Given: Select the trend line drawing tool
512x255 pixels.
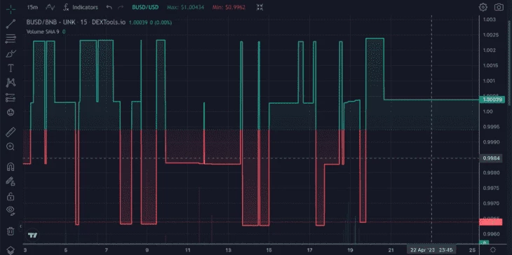Looking at the screenshot, I should [11, 24].
